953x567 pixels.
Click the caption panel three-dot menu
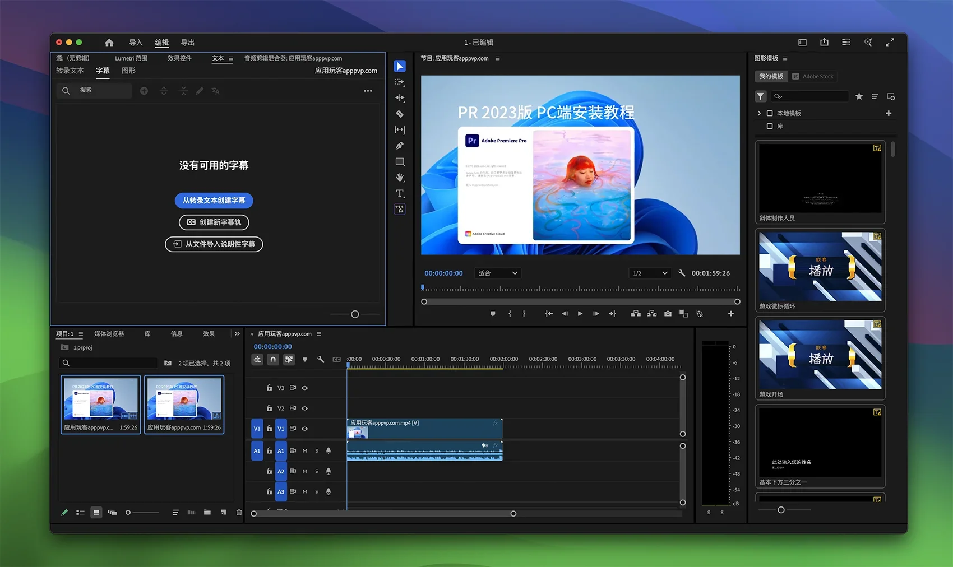tap(368, 91)
